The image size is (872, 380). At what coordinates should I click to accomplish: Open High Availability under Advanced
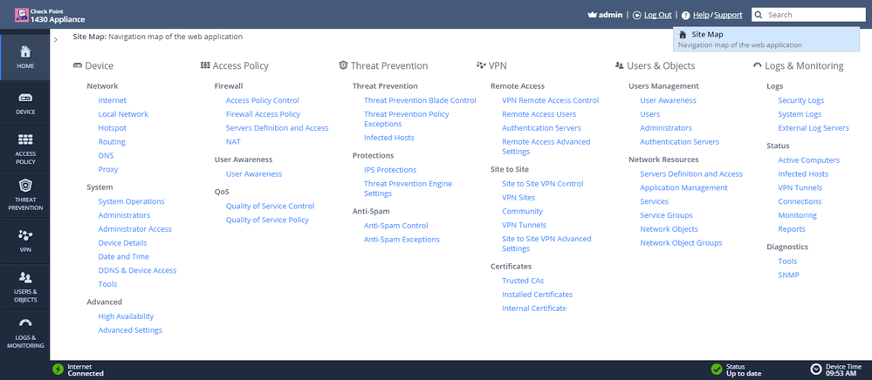click(x=126, y=316)
